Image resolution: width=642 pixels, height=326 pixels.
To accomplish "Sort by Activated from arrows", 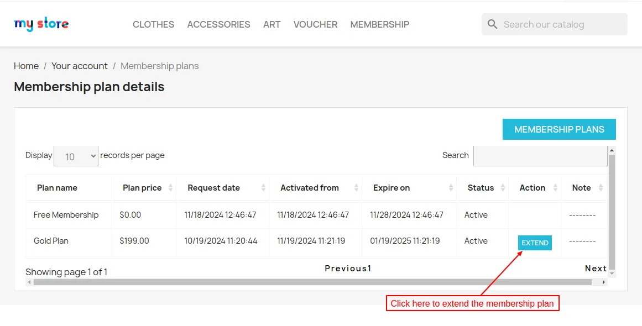I will (356, 188).
